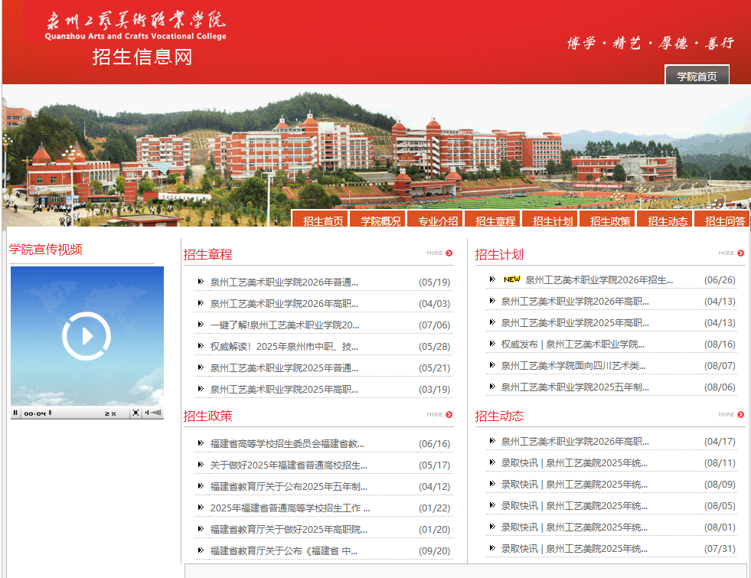Open MORE arrow icon beside 招生政策
The image size is (751, 578).
tap(449, 415)
